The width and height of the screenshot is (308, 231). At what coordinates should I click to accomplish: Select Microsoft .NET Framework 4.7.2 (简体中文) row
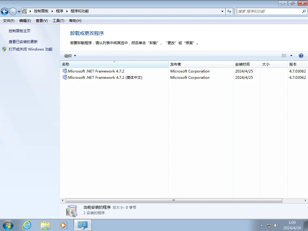point(184,77)
